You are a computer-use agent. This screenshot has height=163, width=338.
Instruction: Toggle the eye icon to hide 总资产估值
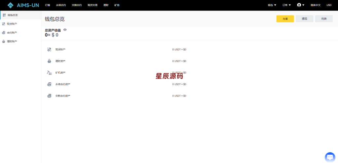tap(65, 30)
